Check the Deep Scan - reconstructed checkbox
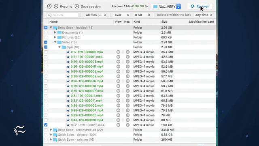 click(x=46, y=130)
